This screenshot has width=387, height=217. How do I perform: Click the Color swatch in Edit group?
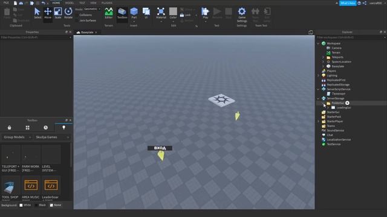[x=173, y=11]
